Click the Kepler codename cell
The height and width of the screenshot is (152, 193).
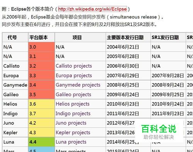(x=15, y=132)
